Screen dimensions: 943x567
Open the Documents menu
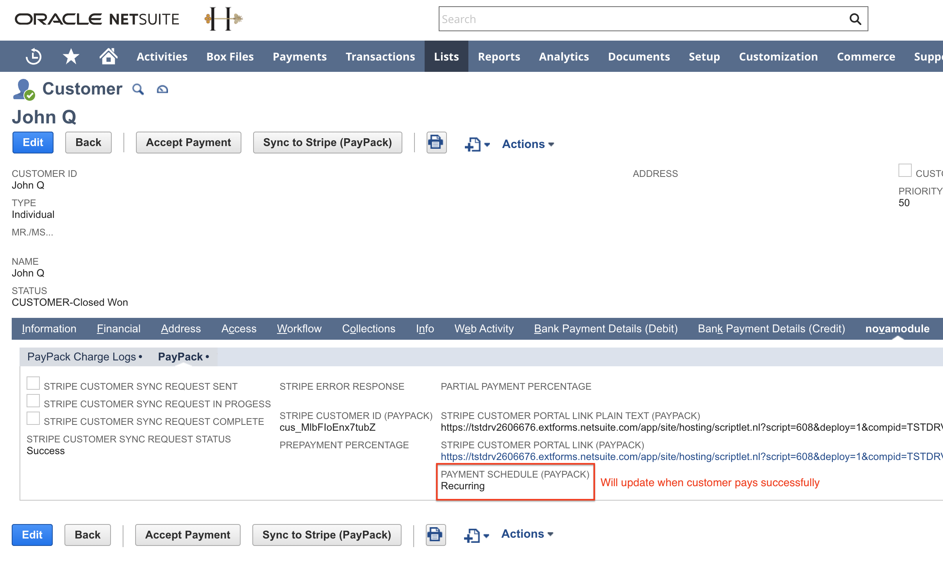tap(639, 57)
